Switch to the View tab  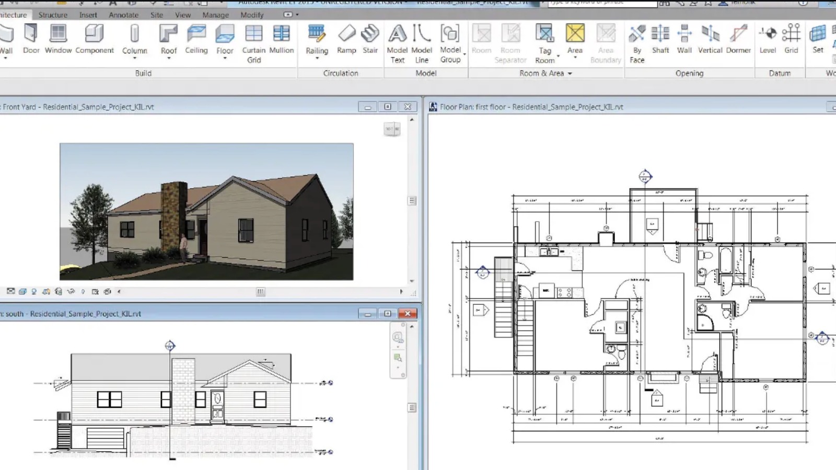tap(183, 15)
